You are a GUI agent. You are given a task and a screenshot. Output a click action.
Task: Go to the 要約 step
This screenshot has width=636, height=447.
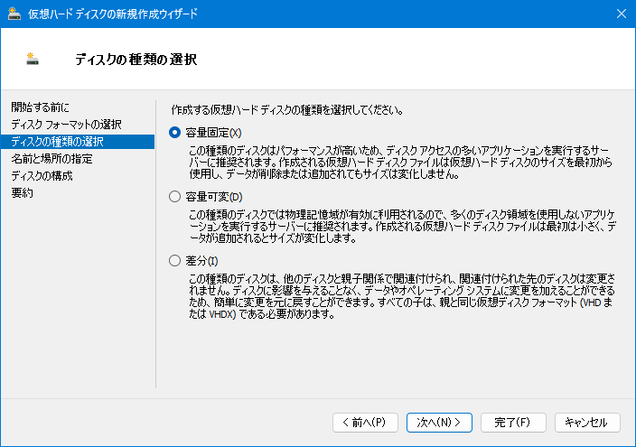click(22, 192)
